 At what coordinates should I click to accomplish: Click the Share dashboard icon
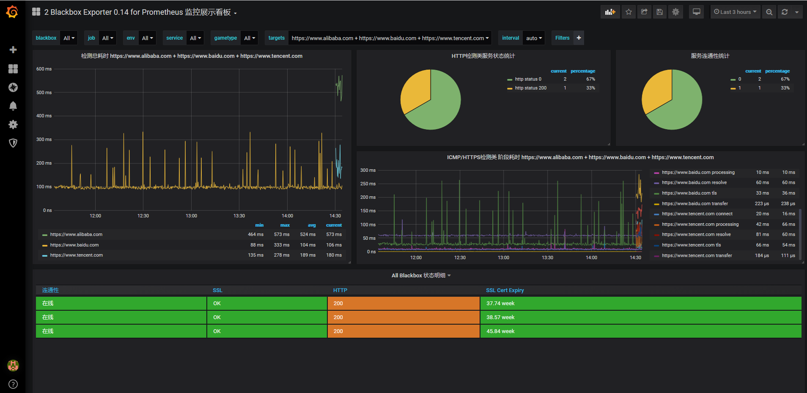pyautogui.click(x=644, y=12)
